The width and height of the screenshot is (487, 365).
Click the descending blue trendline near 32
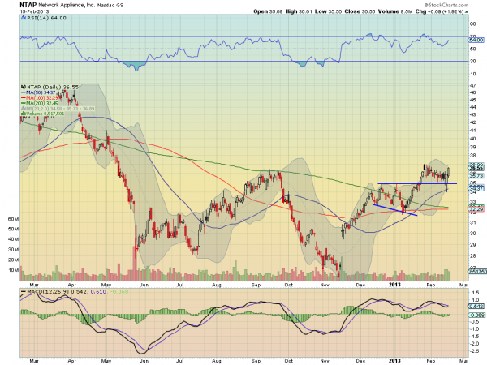coord(394,209)
